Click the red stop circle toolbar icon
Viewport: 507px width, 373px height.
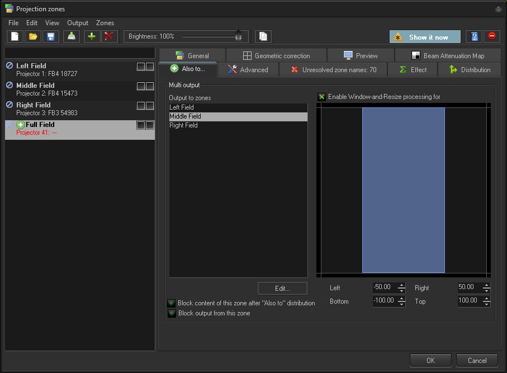(492, 37)
